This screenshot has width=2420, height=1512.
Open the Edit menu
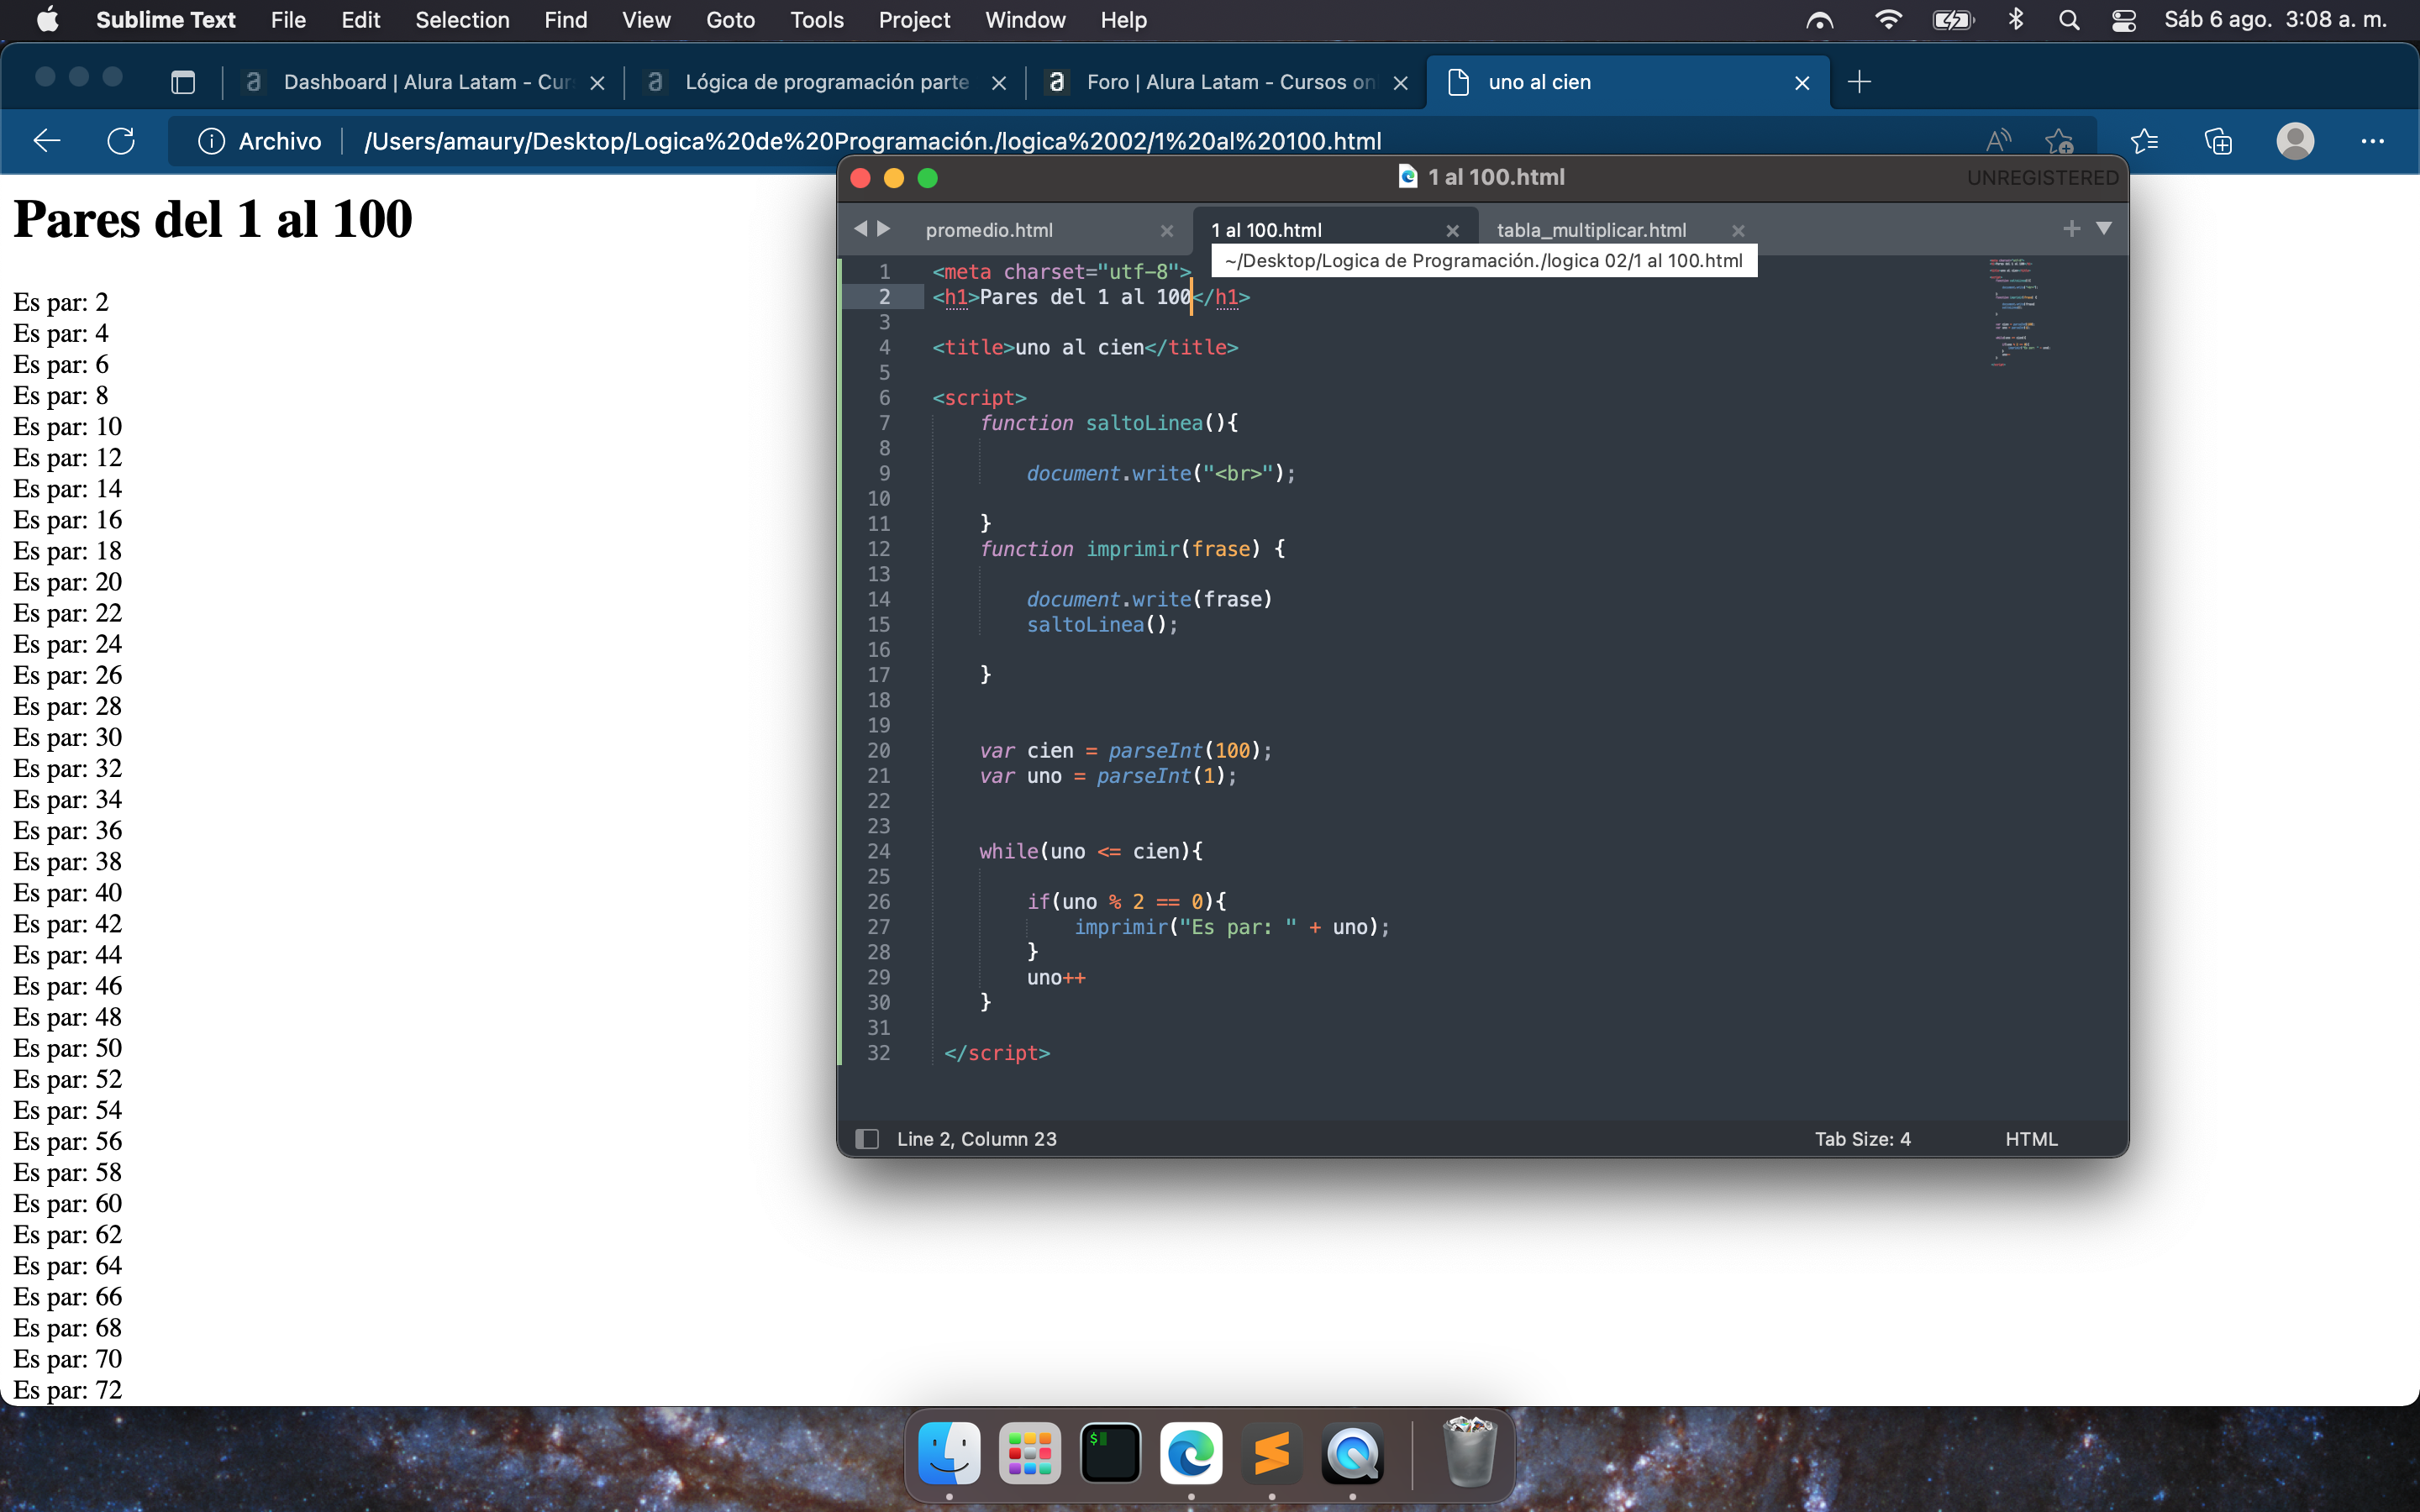pos(360,20)
